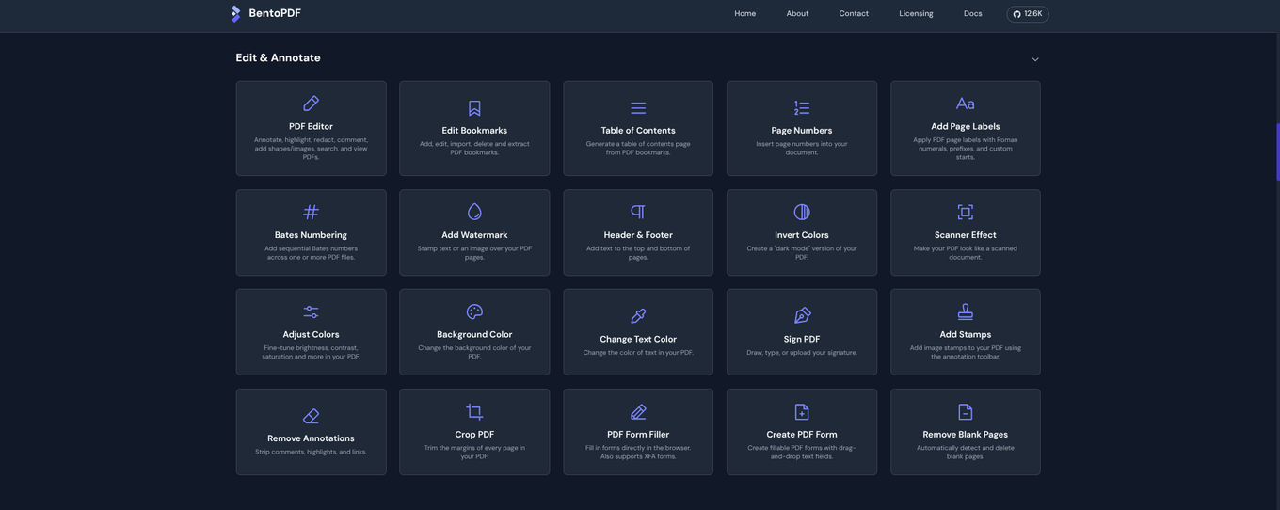Screen dimensions: 1280x510
Task: Click the palette icon for Background Color
Action: pyautogui.click(x=474, y=311)
